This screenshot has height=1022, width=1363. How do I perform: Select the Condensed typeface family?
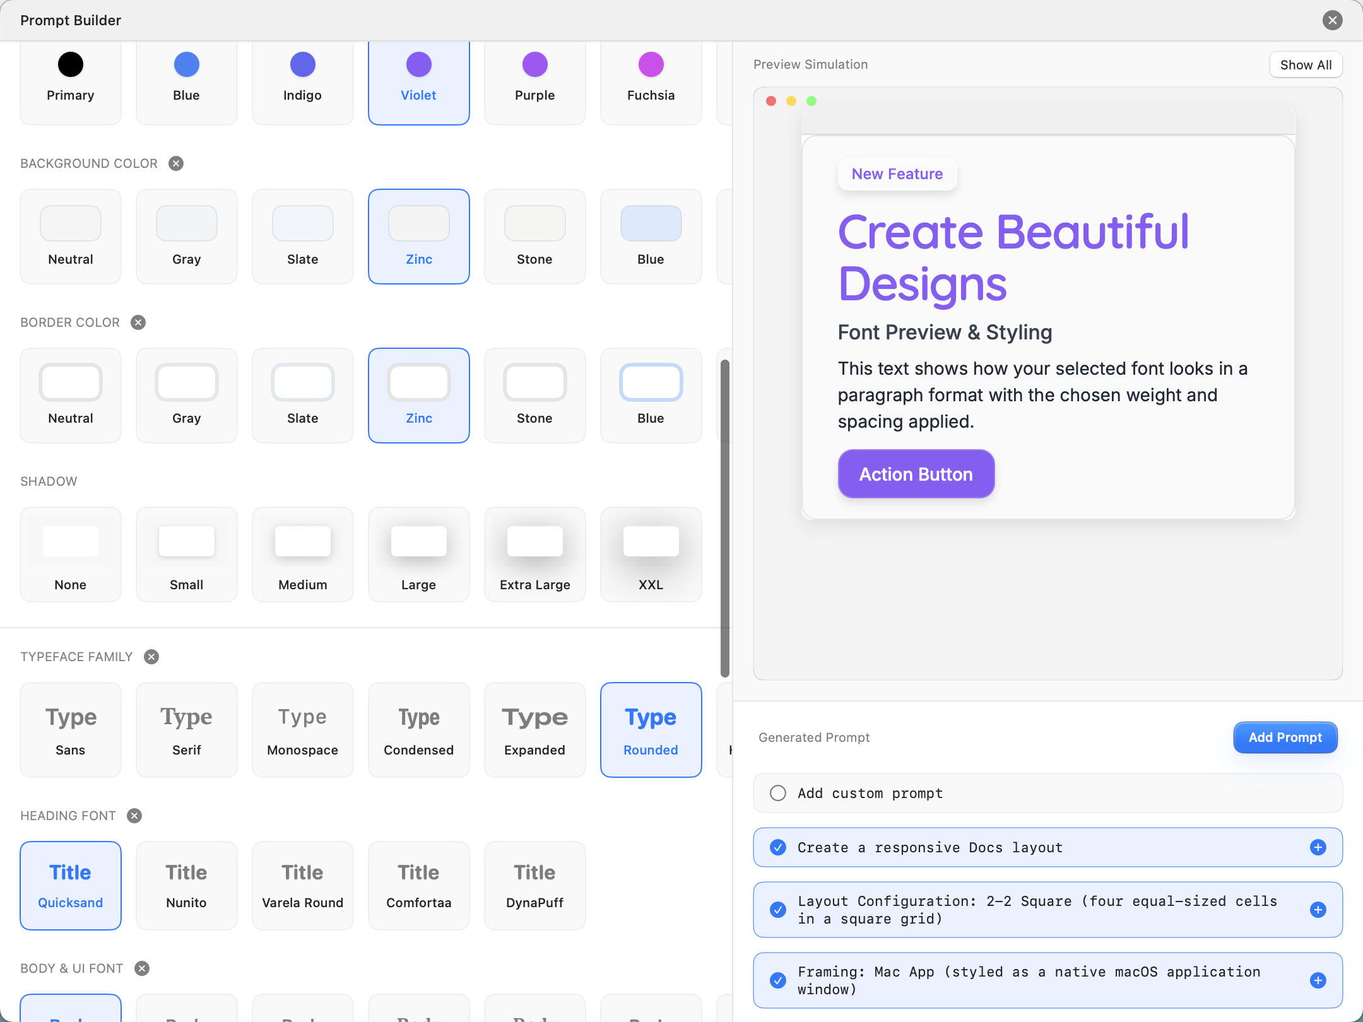point(419,730)
